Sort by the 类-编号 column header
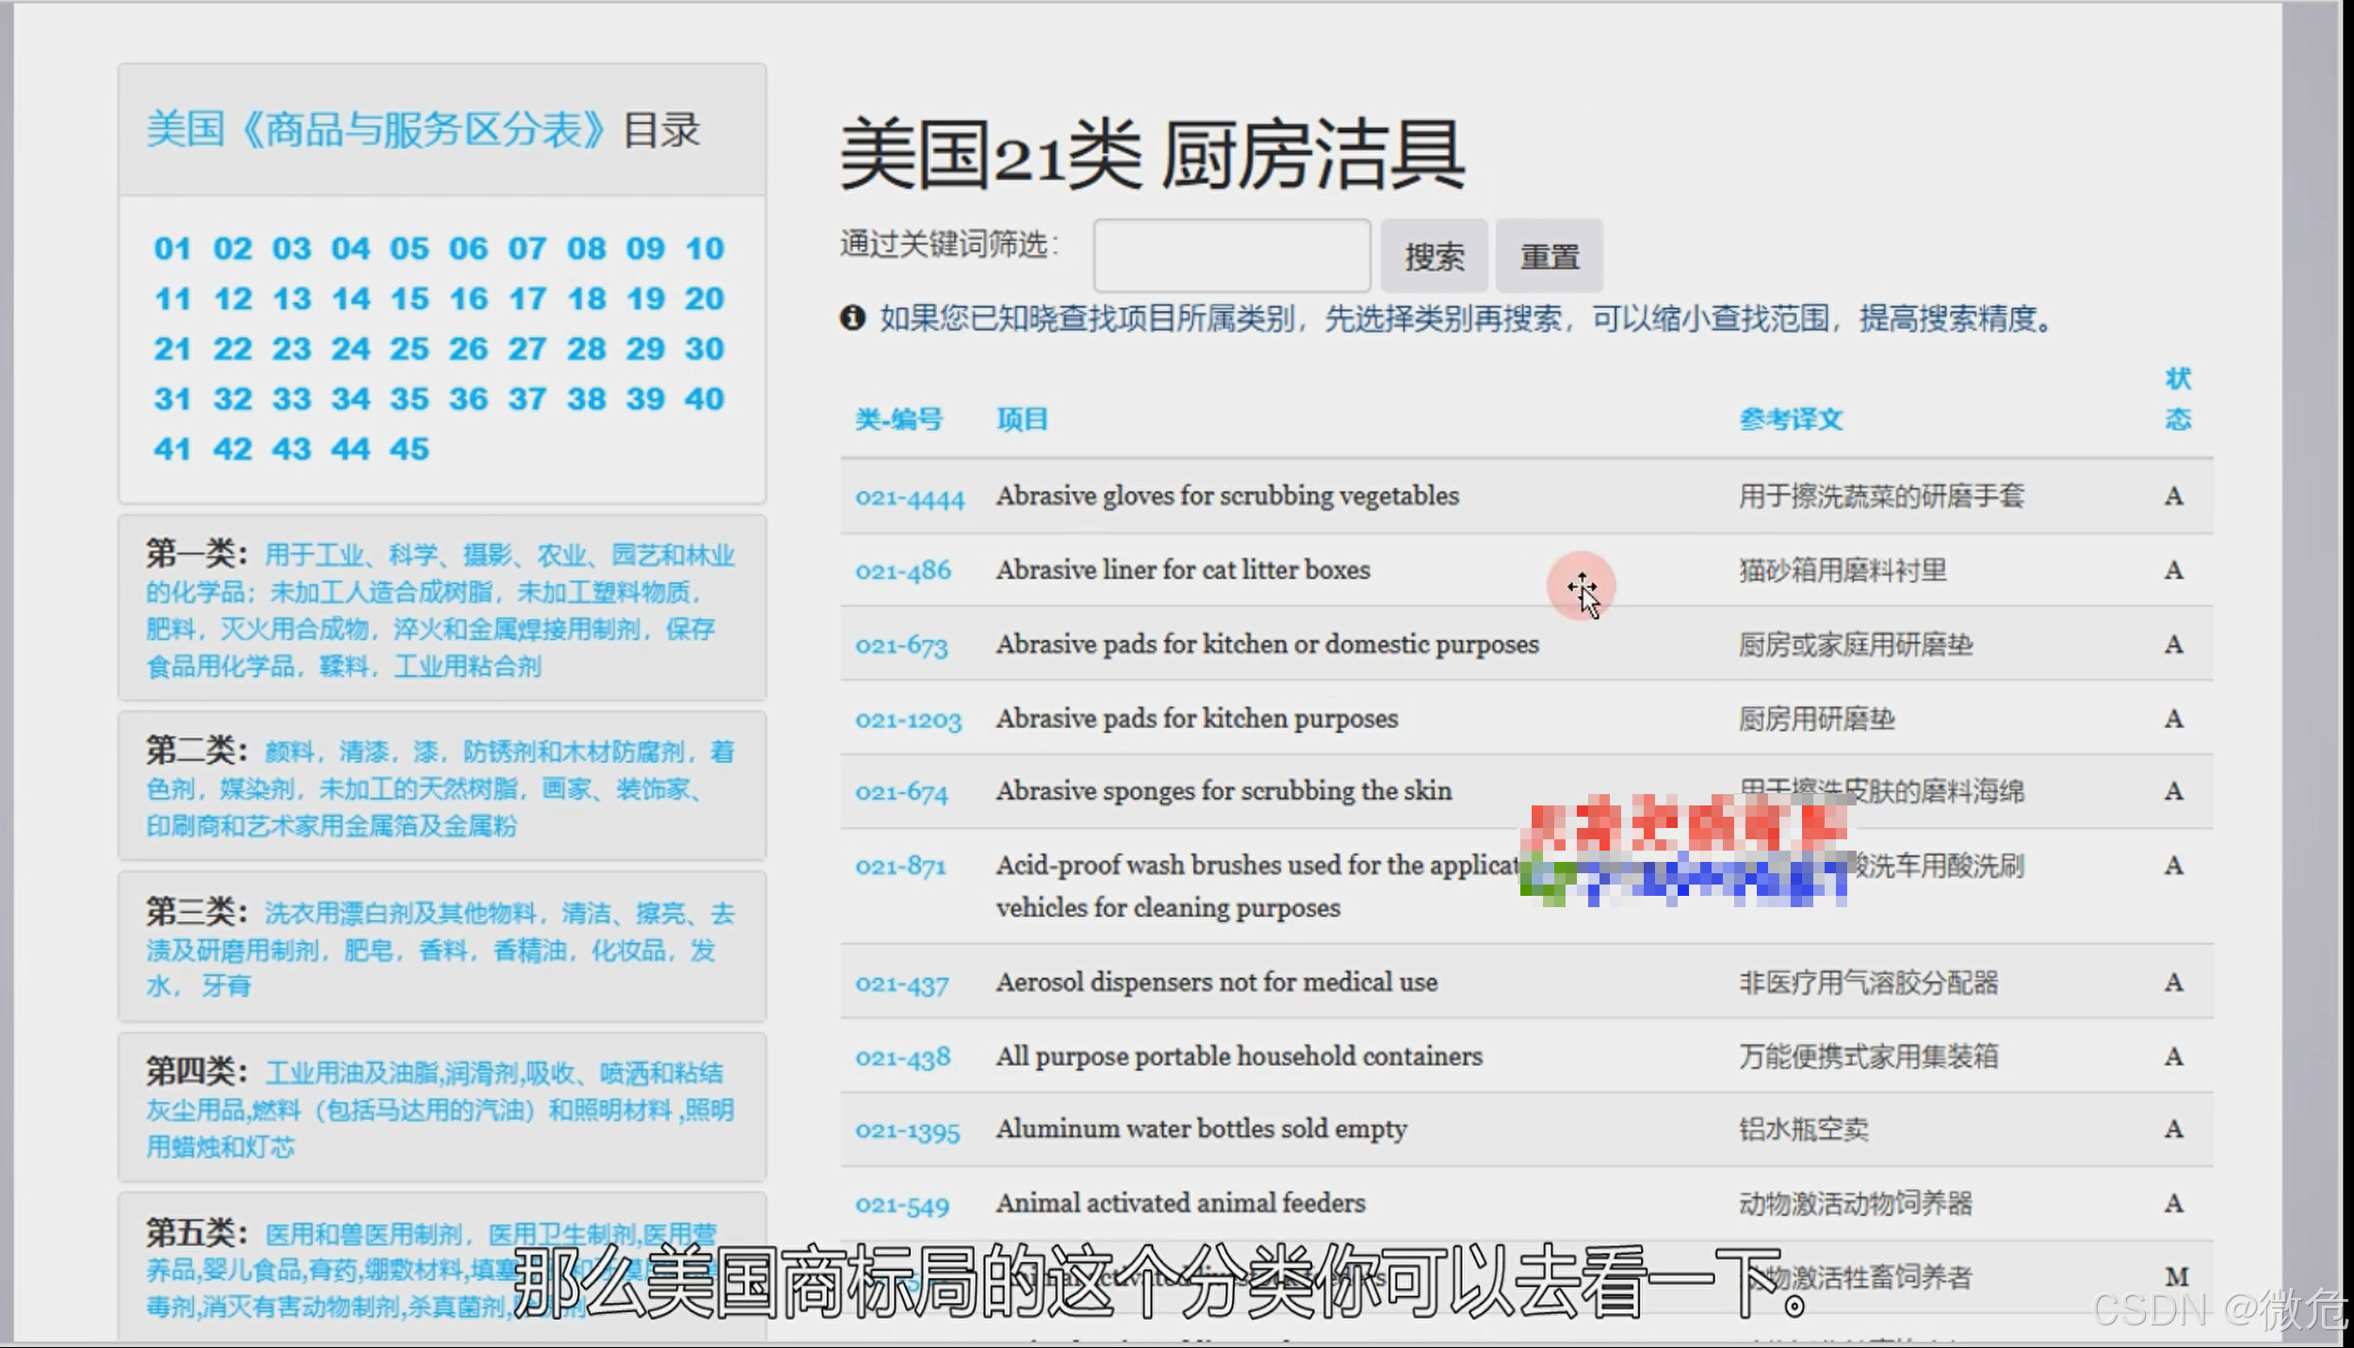Image resolution: width=2354 pixels, height=1348 pixels. 899,419
